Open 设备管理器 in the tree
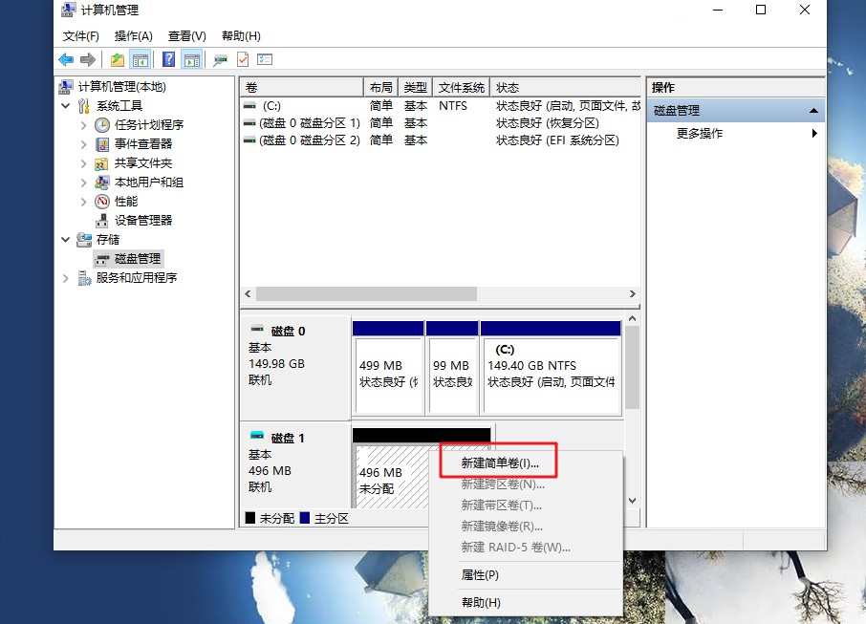 coord(143,221)
